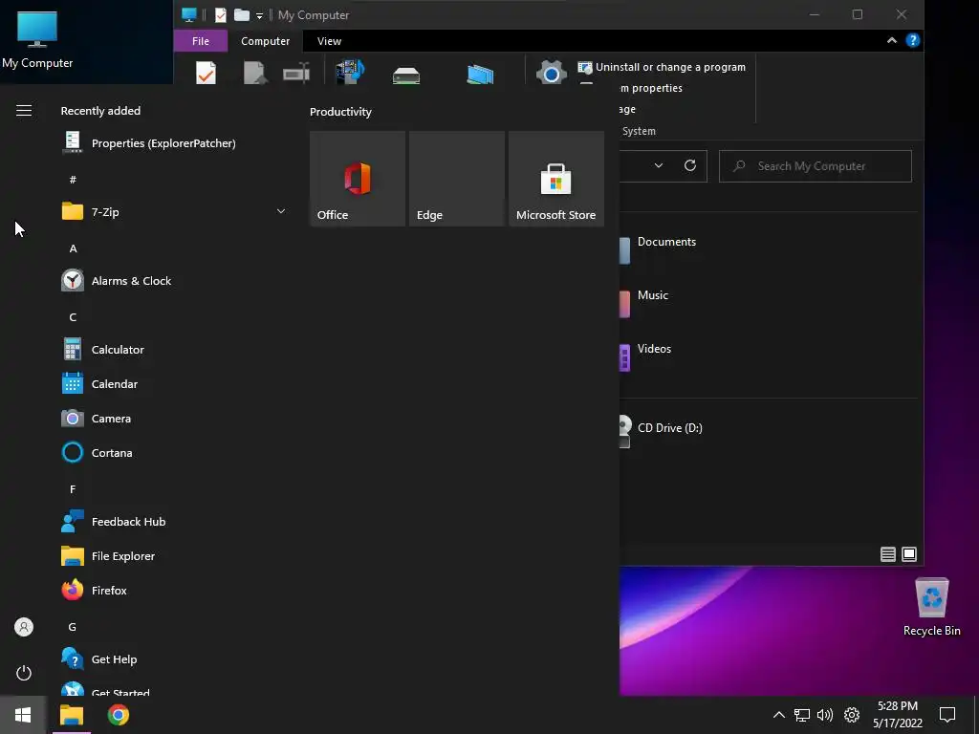Click the Search My Computer field
The width and height of the screenshot is (979, 734).
coord(815,166)
